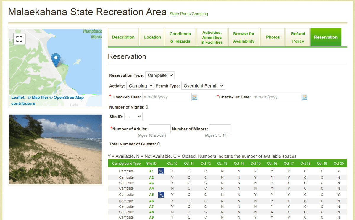Click the map fullscreen toggle icon

coord(19,39)
